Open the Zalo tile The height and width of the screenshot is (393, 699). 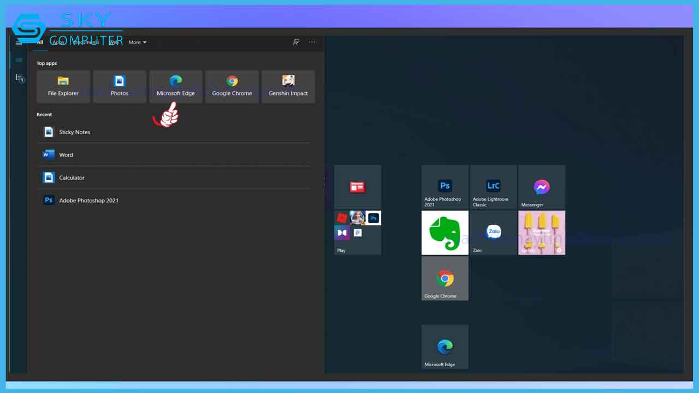click(x=493, y=233)
